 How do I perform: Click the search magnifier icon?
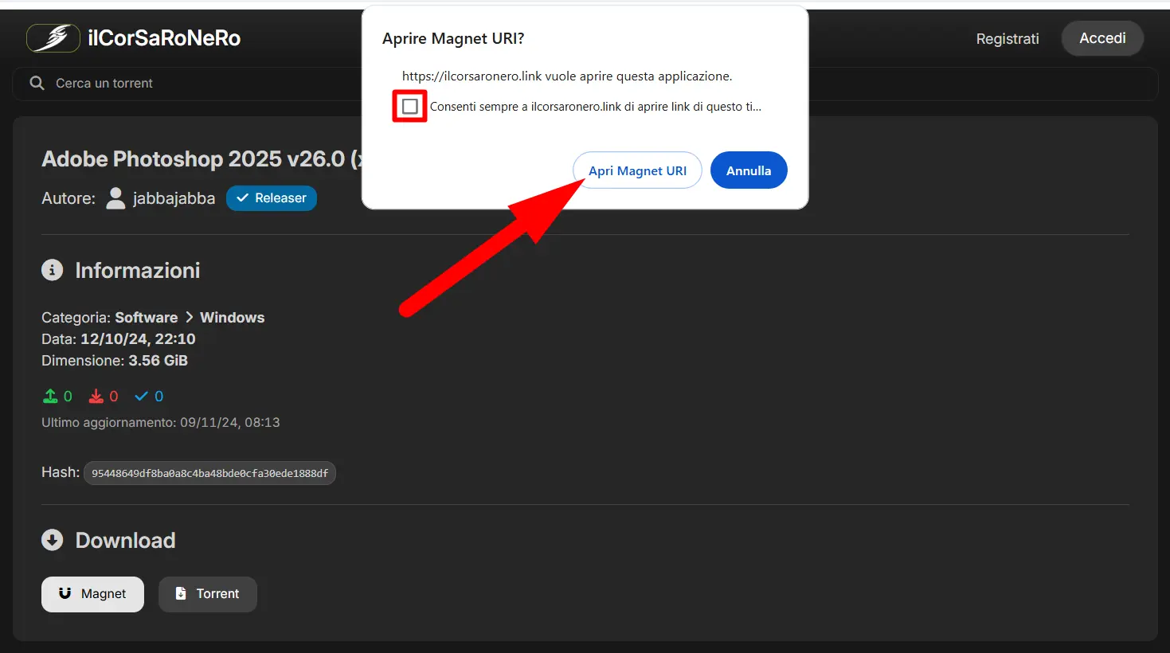tap(37, 83)
